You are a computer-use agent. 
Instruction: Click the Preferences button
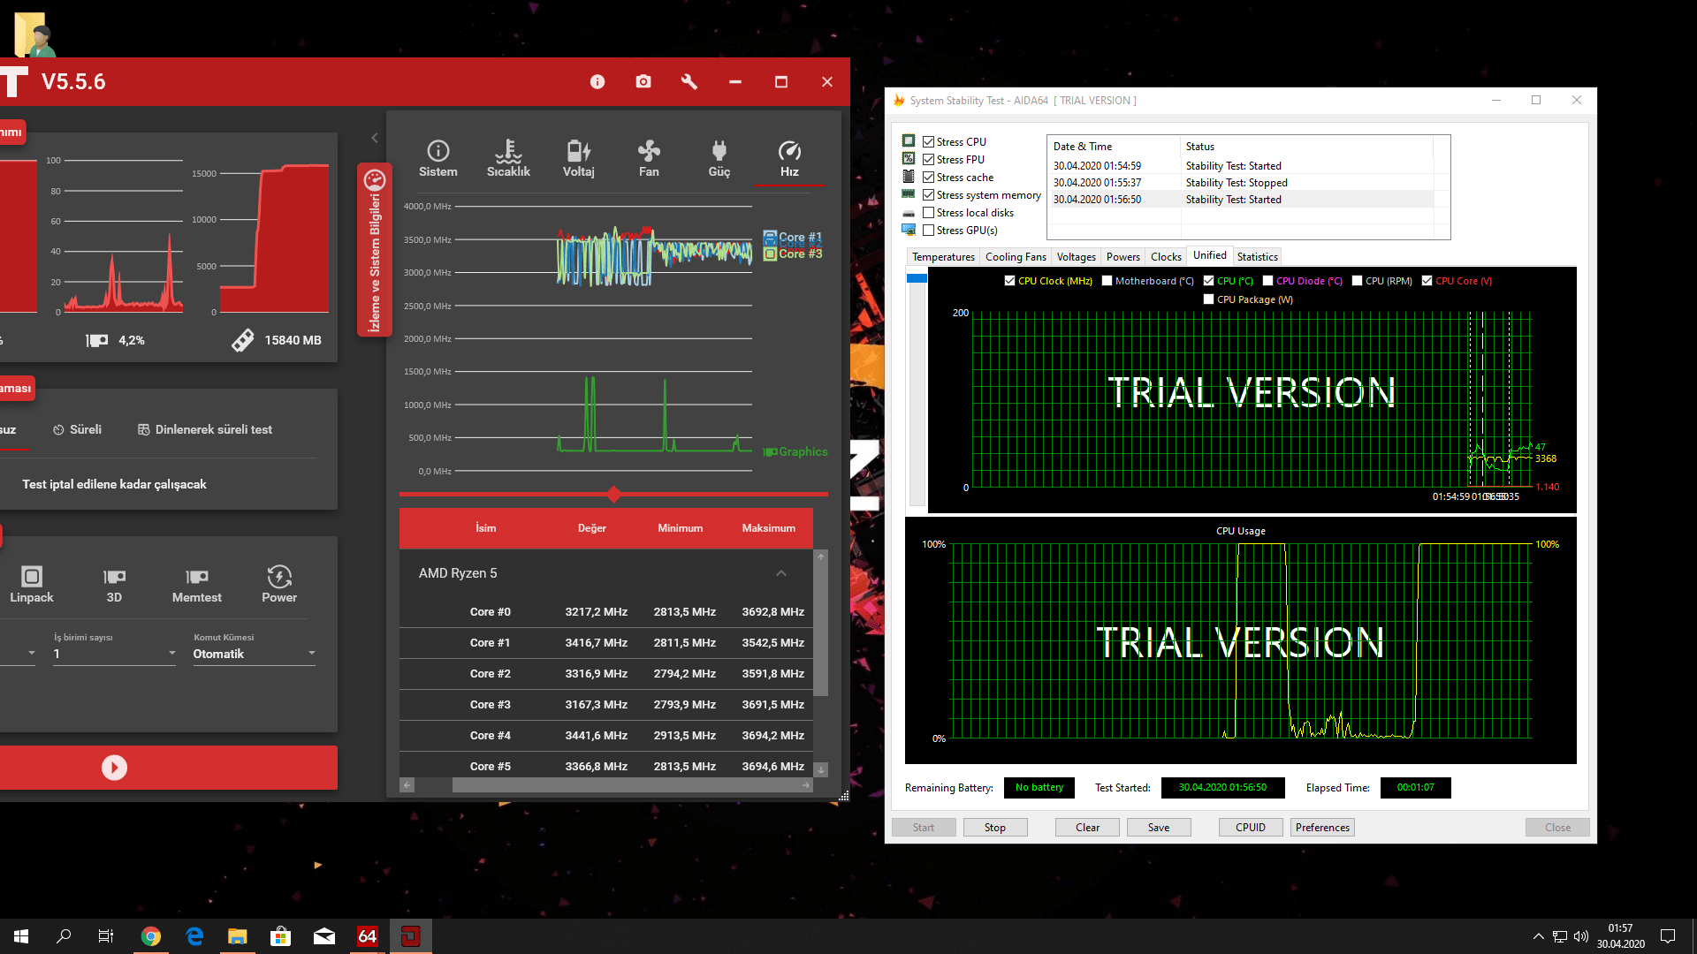point(1322,828)
